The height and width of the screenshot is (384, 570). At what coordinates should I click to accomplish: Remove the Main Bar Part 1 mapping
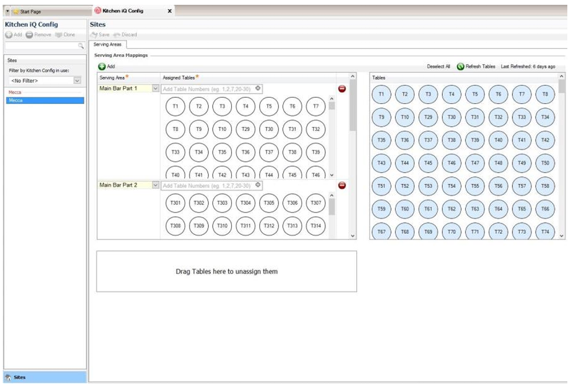(342, 89)
